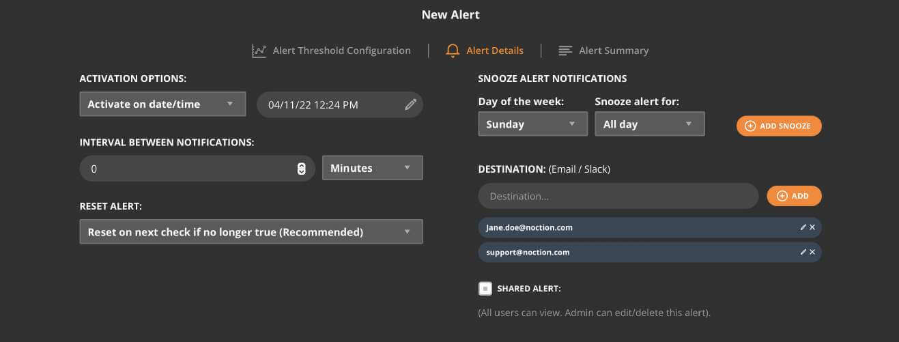Choose a day in the Sunday dropdown

(x=532, y=124)
